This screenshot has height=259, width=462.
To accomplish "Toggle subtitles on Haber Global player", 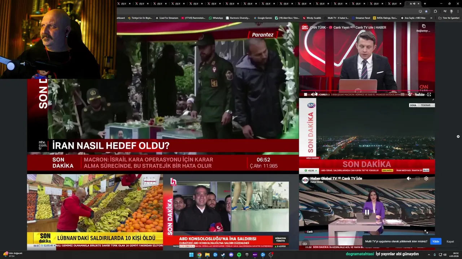I will [x=418, y=178].
